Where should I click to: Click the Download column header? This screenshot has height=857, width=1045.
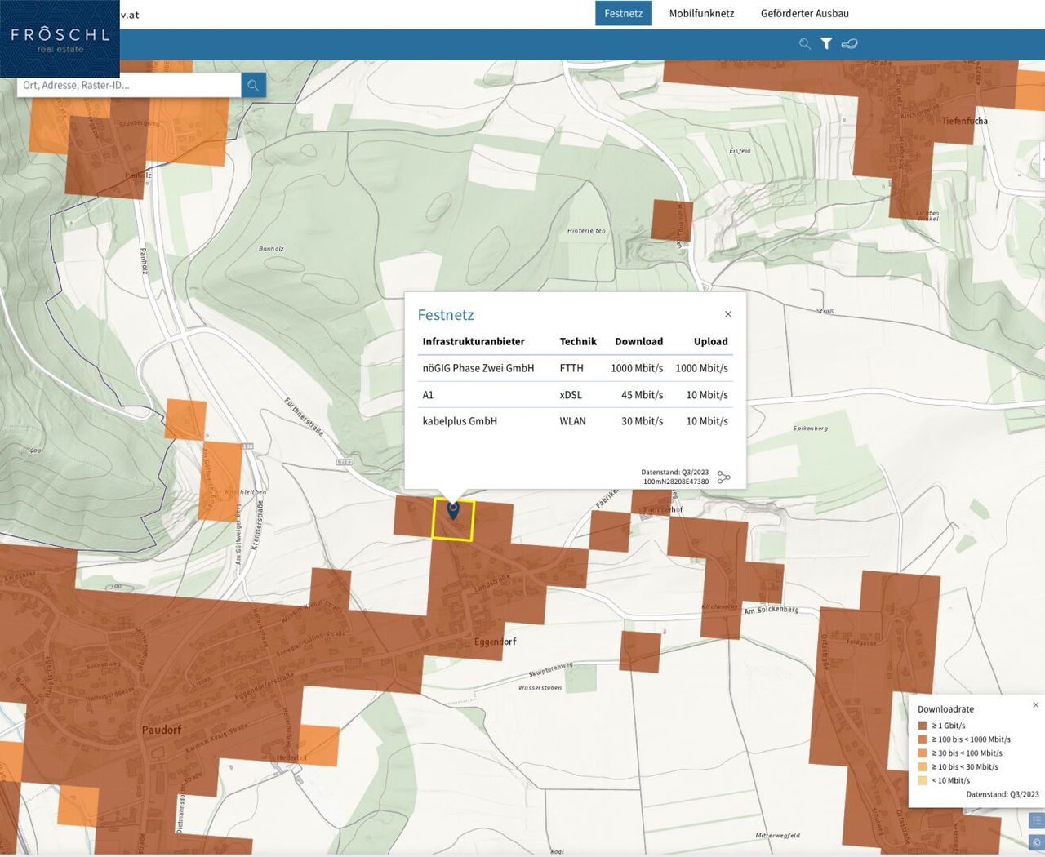pos(638,341)
